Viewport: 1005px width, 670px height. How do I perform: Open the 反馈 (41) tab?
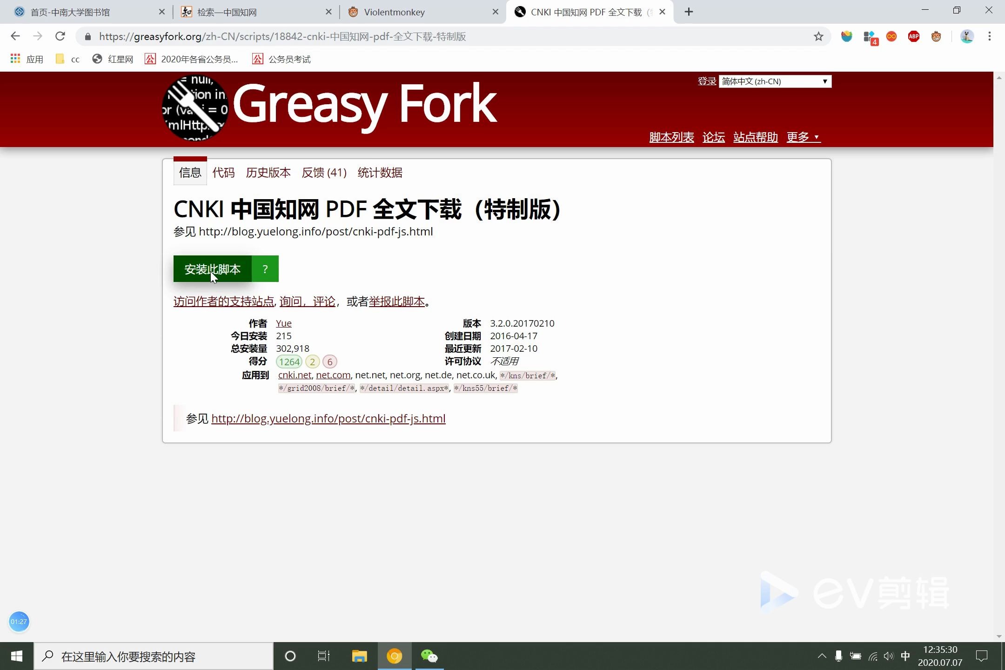[x=324, y=173]
